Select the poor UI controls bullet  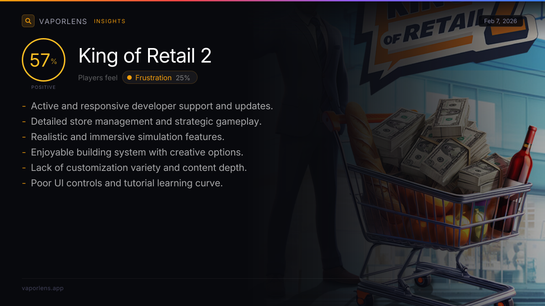(x=122, y=183)
